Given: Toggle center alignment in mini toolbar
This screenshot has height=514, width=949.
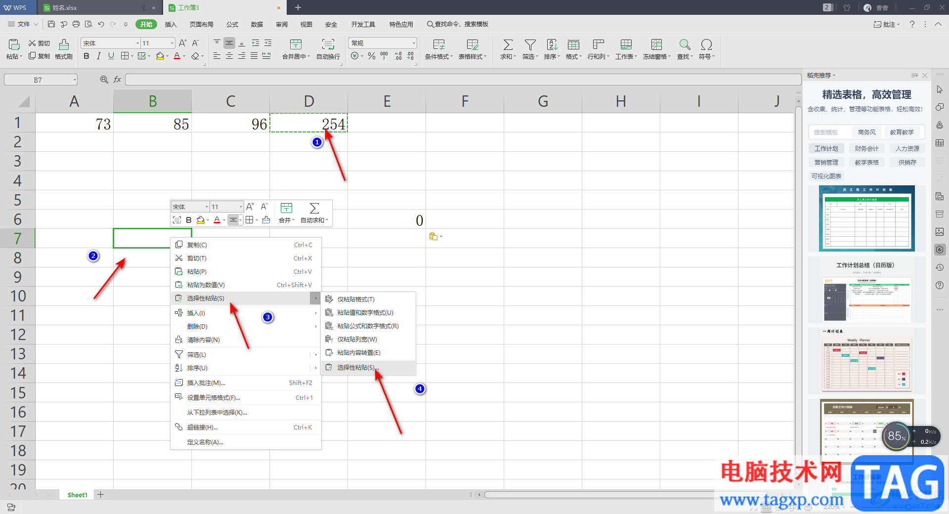Looking at the screenshot, I should tap(233, 220).
